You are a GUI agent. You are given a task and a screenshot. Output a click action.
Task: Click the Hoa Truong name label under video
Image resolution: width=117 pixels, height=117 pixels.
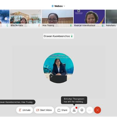[x=48, y=25]
